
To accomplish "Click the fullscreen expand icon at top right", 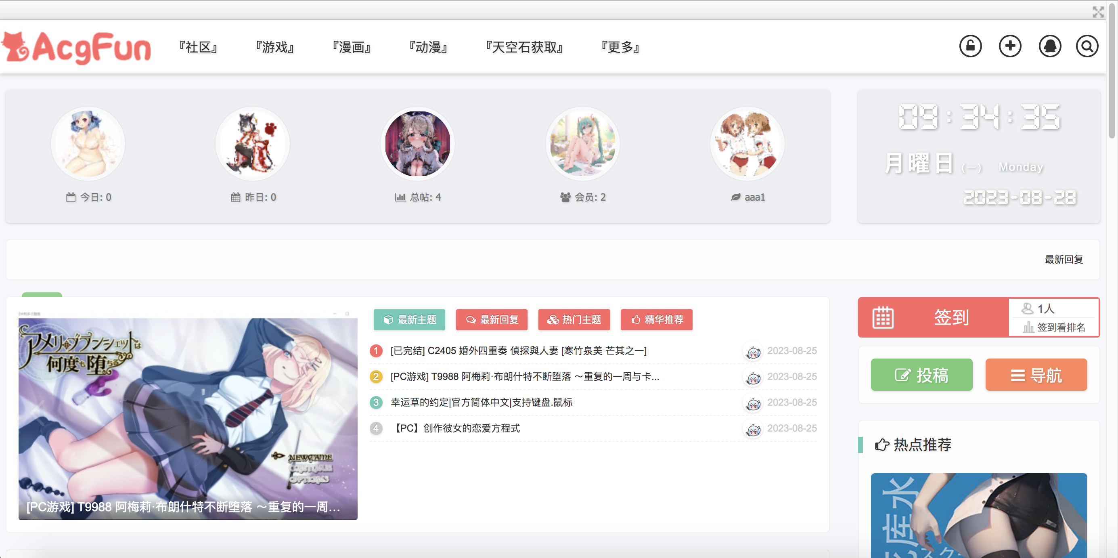I will coord(1098,12).
